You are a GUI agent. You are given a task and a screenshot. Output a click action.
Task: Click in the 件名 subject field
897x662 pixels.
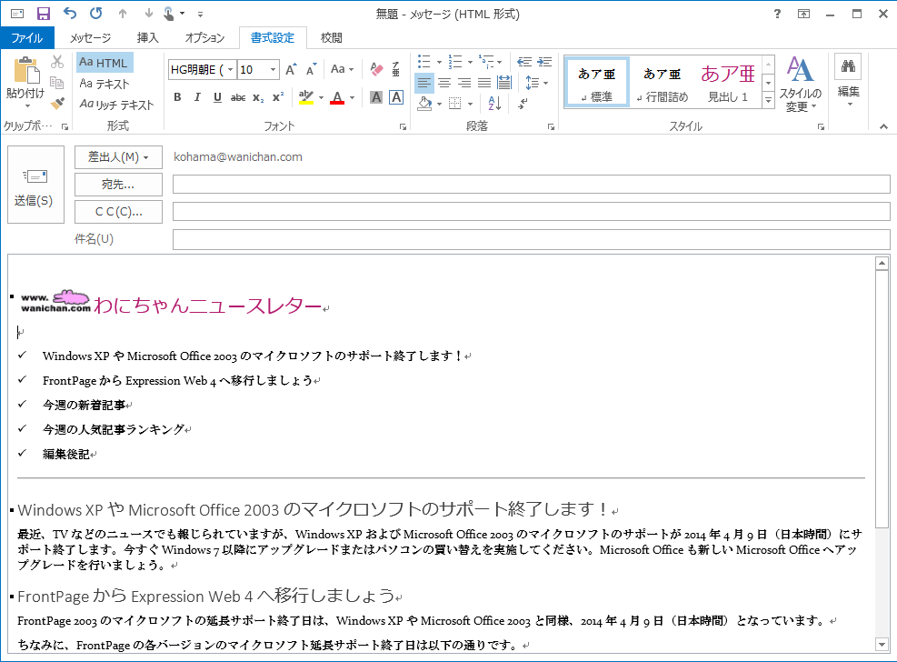(532, 240)
